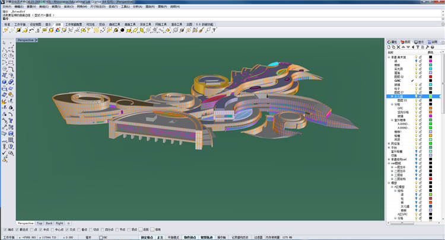Image resolution: width=445 pixels, height=240 pixels.
Task: Click the layer Filter funnel icon in panel
Action: point(418,47)
